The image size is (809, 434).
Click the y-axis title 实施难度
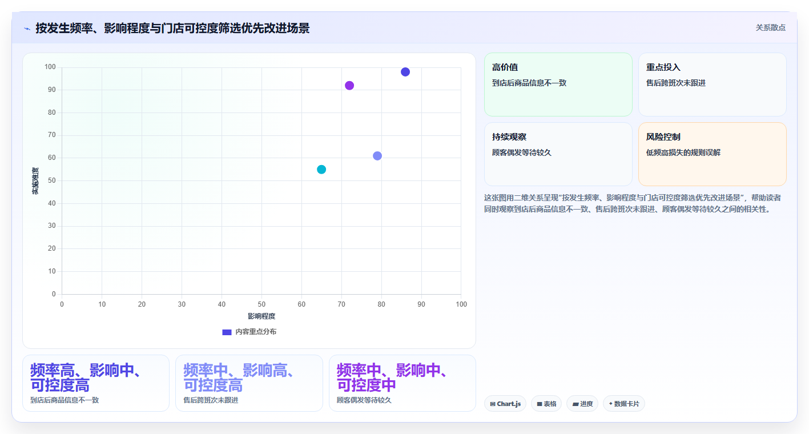point(35,180)
